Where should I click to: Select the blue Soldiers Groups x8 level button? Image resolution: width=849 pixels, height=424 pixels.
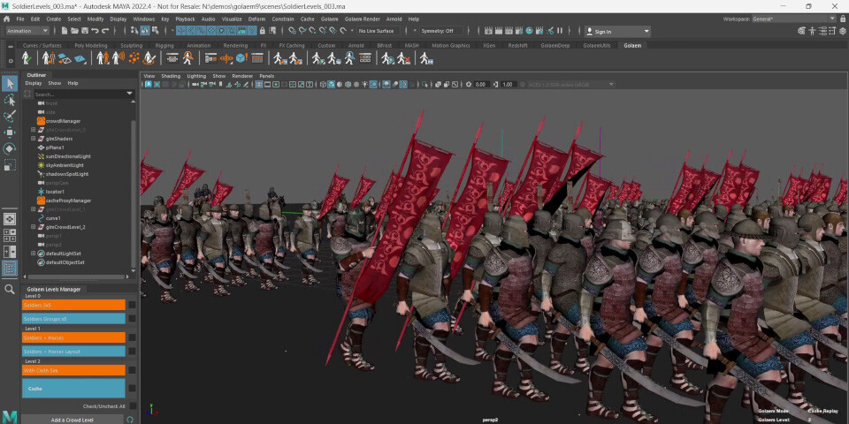click(73, 319)
